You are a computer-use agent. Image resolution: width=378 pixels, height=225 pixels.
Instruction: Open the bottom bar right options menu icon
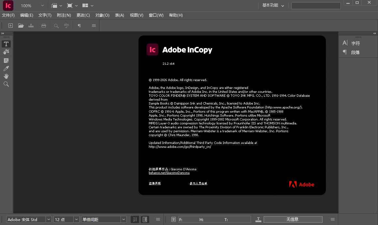[x=333, y=219]
